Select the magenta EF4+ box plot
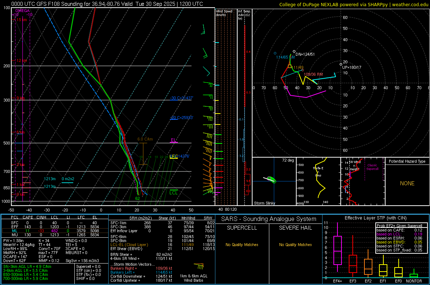The image size is (430, 285). click(x=337, y=247)
